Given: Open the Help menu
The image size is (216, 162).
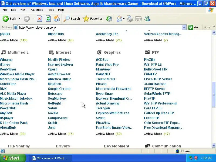Looking at the screenshot, I should pyautogui.click(x=61, y=10).
